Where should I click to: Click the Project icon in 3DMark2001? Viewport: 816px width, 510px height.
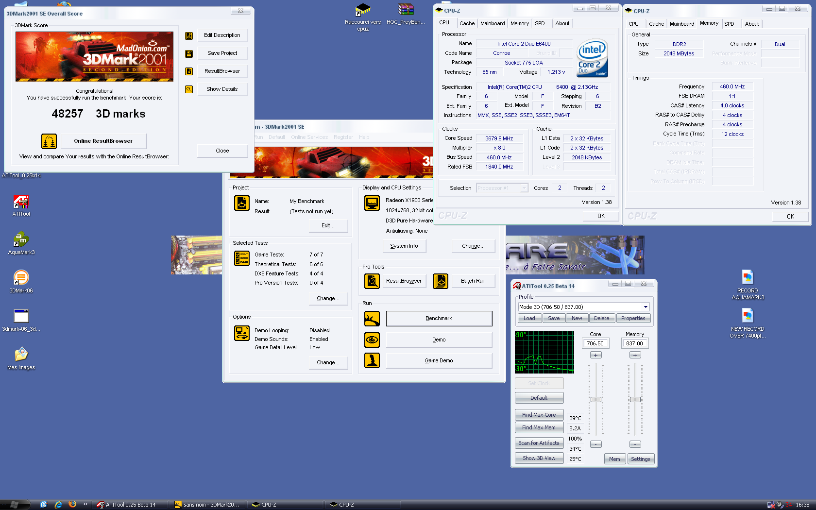tap(242, 203)
